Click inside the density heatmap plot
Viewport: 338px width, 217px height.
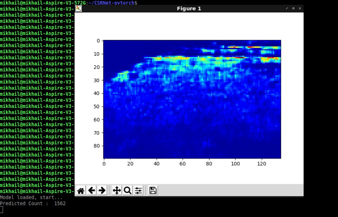pyautogui.click(x=192, y=99)
